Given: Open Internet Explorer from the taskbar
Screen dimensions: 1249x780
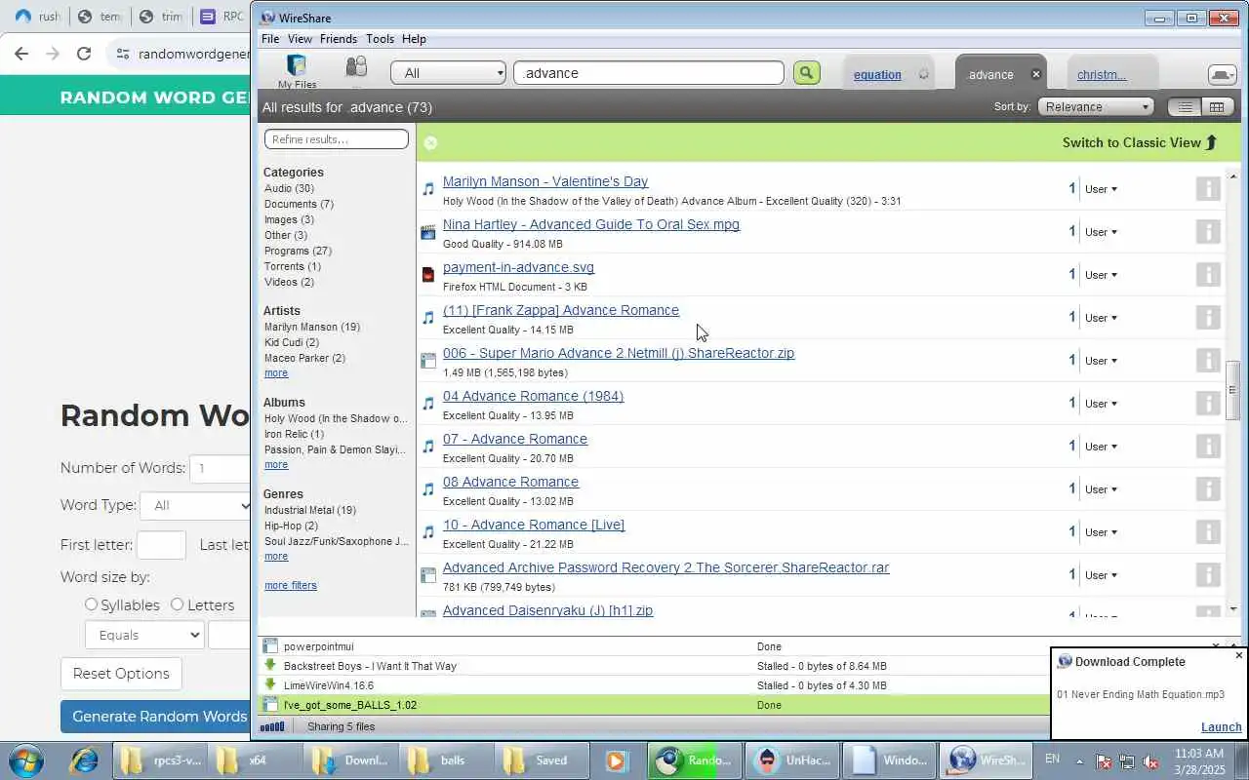Looking at the screenshot, I should point(83,760).
